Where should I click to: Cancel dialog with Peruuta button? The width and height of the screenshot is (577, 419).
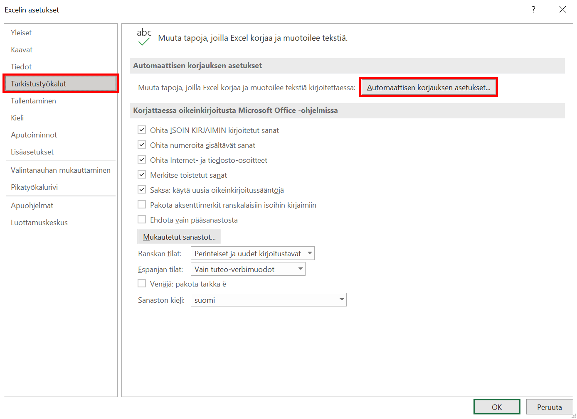click(x=550, y=407)
